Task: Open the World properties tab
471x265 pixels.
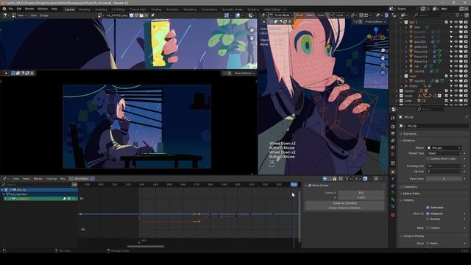Action: pyautogui.click(x=392, y=154)
